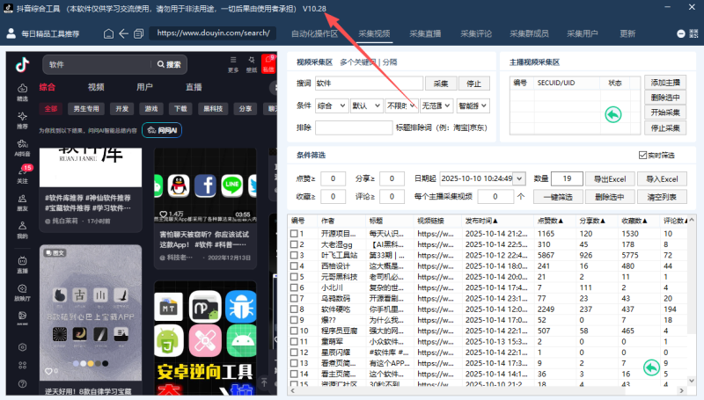704x400 pixels.
Task: Open the 智能排 dropdown
Action: point(473,105)
